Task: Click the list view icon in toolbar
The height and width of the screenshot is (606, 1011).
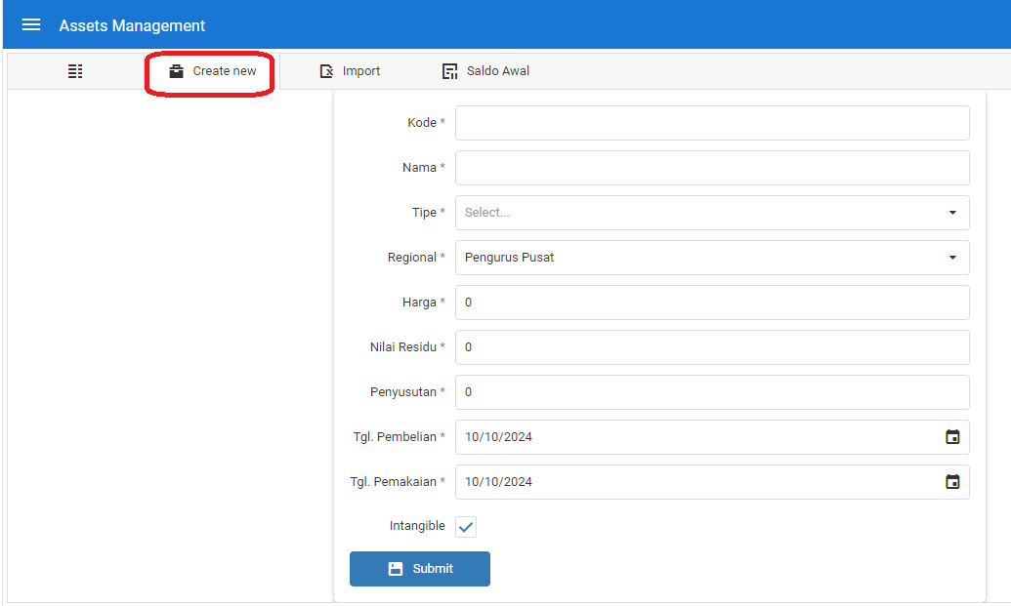Action: click(x=75, y=71)
